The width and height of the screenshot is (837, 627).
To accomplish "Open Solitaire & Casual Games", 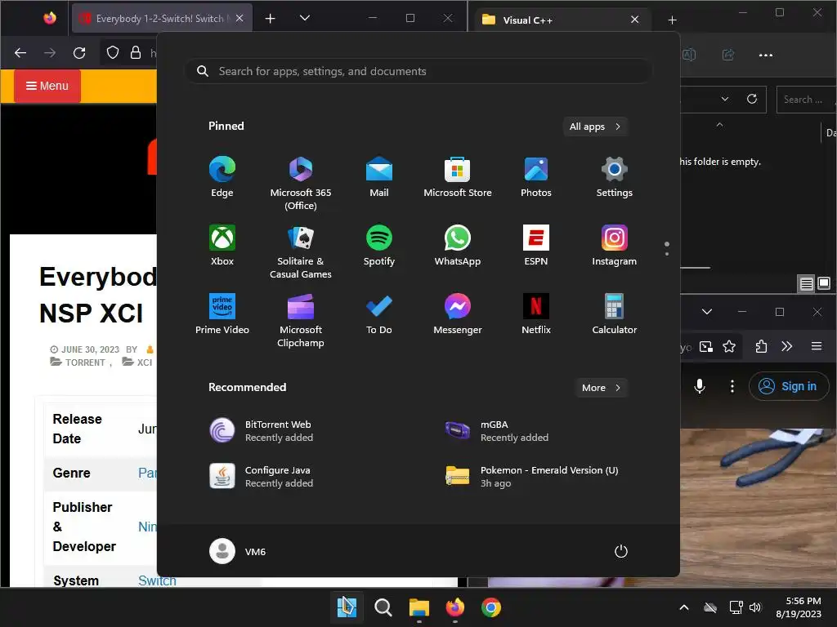I will 301,251.
